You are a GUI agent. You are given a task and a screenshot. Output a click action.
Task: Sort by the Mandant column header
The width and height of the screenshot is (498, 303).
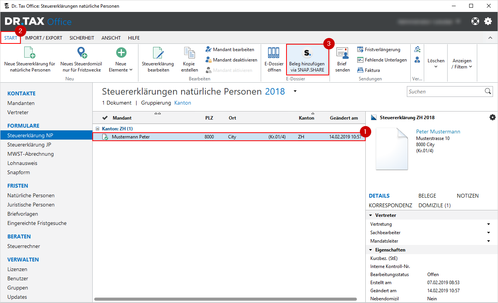122,118
